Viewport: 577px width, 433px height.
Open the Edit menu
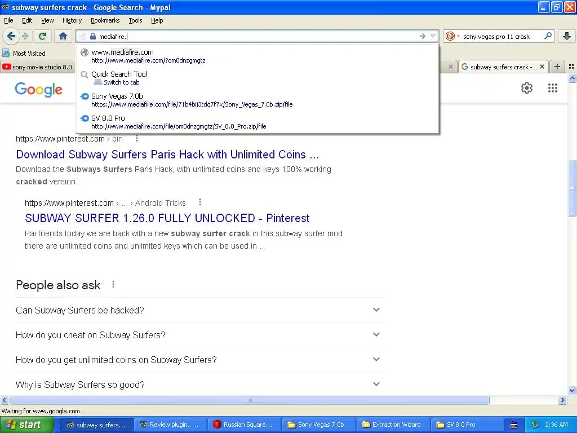pyautogui.click(x=27, y=20)
